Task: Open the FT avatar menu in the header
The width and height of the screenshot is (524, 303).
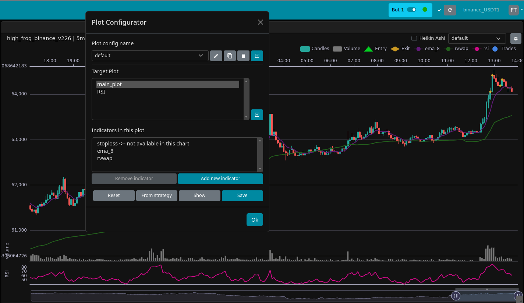Action: [x=513, y=10]
